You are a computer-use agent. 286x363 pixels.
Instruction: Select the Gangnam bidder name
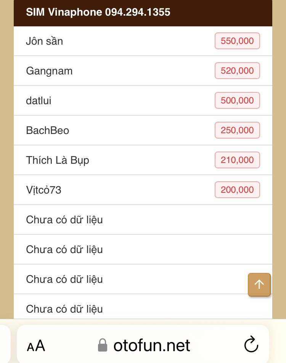49,71
